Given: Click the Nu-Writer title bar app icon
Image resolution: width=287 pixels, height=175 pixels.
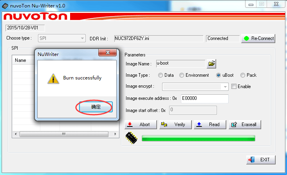Looking at the screenshot, I should click(5, 6).
